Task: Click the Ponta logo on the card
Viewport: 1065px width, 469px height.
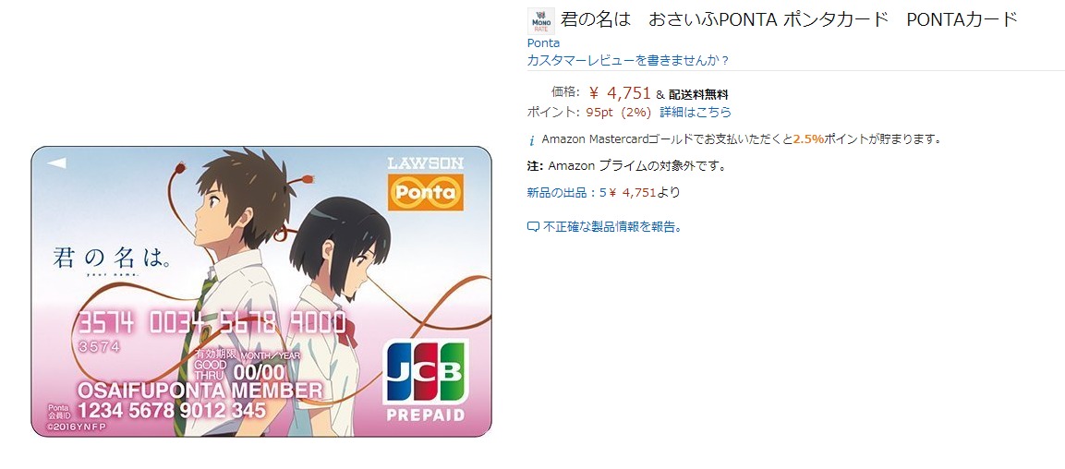Action: click(x=425, y=192)
